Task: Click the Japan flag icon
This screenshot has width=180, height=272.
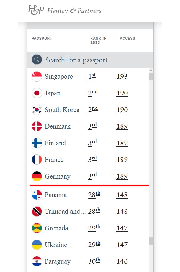Action: coord(37,93)
